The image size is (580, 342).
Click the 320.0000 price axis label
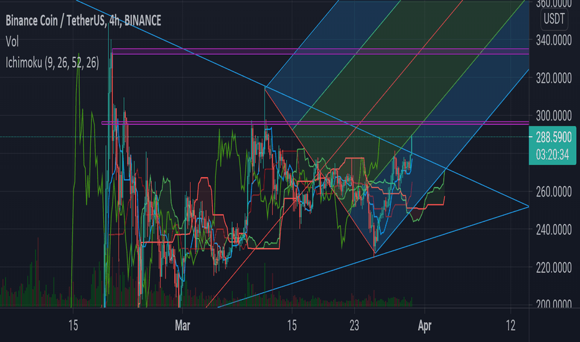[554, 78]
